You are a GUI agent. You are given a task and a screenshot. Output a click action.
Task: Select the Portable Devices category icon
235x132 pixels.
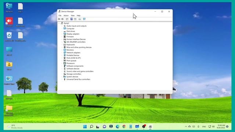[65, 55]
